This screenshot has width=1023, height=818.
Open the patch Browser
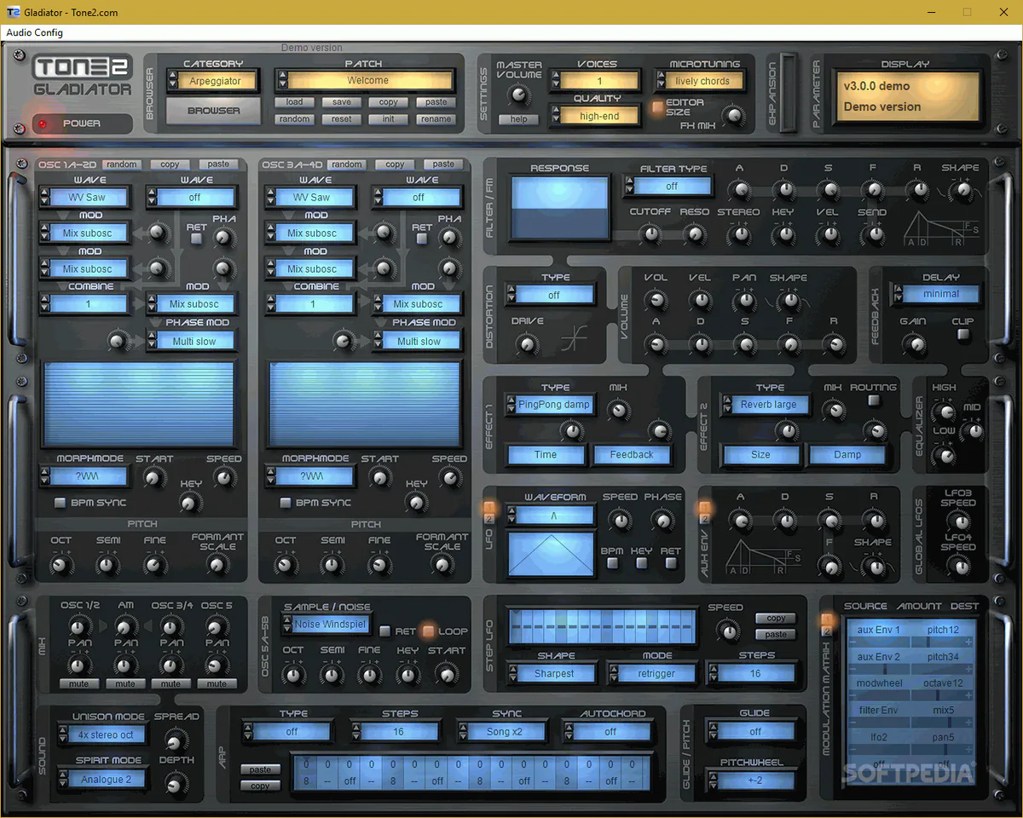point(213,111)
